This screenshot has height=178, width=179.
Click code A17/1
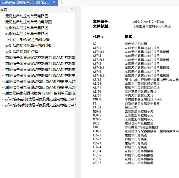click(x=97, y=48)
